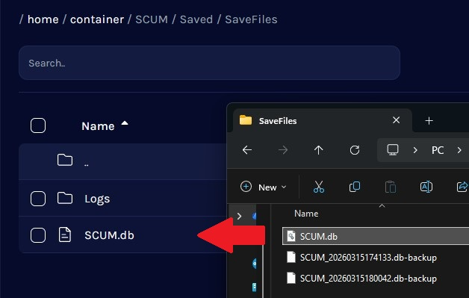Click the Cut scissors icon in Explorer toolbar
The width and height of the screenshot is (469, 298).
[319, 187]
